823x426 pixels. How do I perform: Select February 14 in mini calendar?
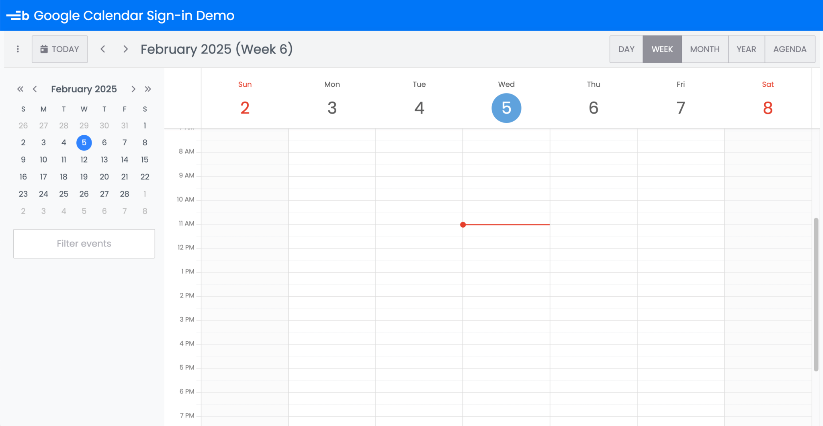click(125, 160)
